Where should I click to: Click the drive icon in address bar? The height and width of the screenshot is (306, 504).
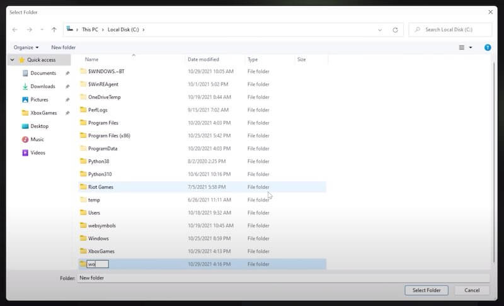tap(69, 29)
